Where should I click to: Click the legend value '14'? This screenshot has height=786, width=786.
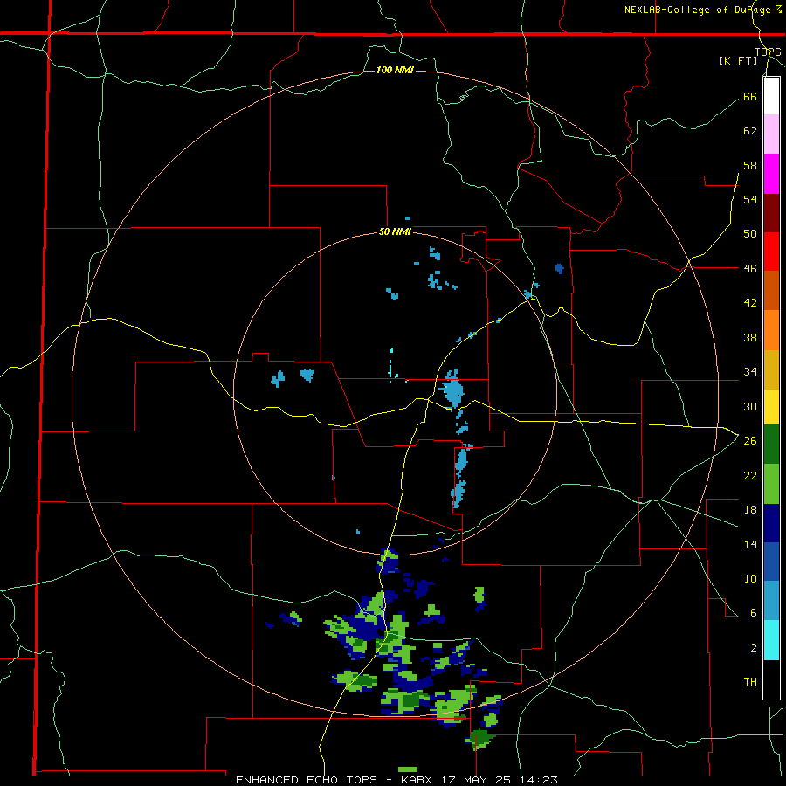tap(750, 544)
